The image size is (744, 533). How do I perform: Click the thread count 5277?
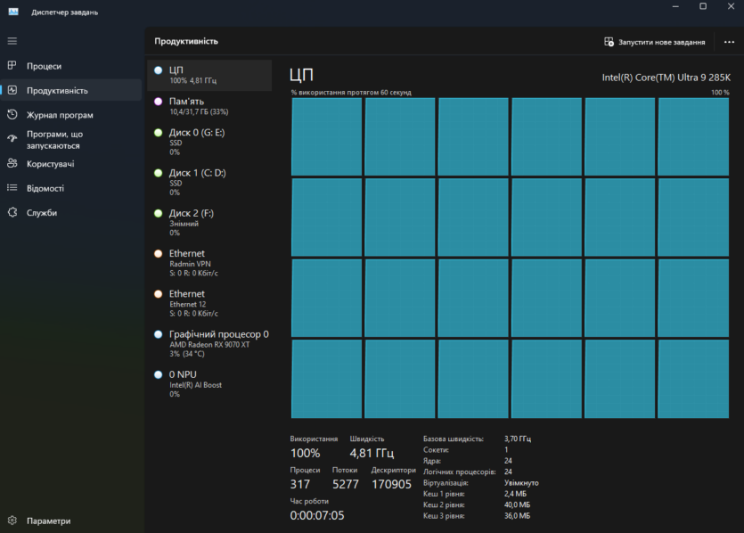[346, 484]
